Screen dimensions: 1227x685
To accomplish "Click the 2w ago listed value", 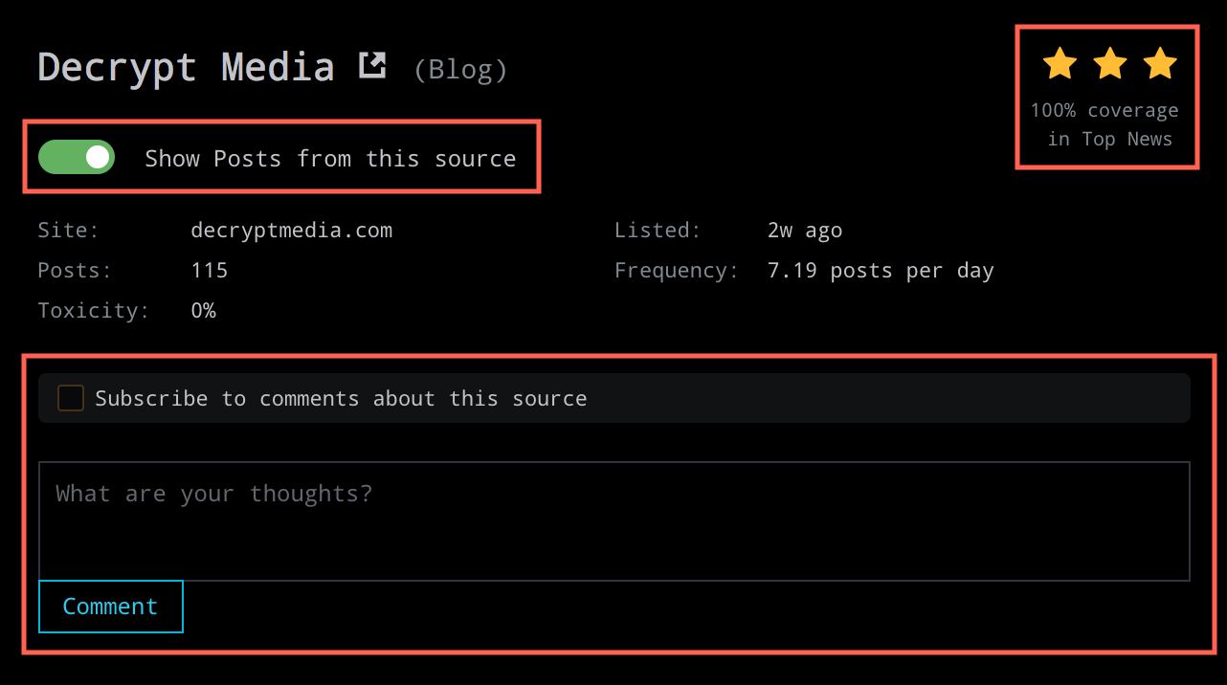I will pos(805,231).
